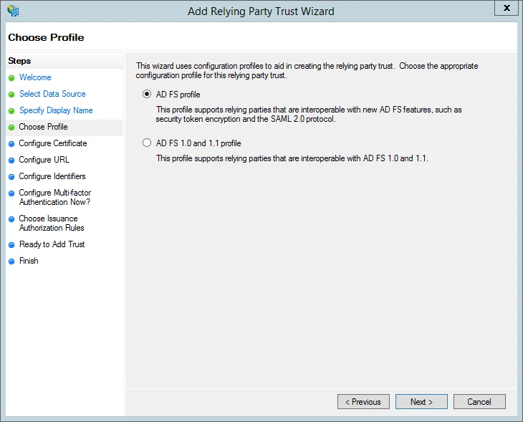Click the Ready to Add Trust step
This screenshot has height=422, width=523.
point(52,244)
